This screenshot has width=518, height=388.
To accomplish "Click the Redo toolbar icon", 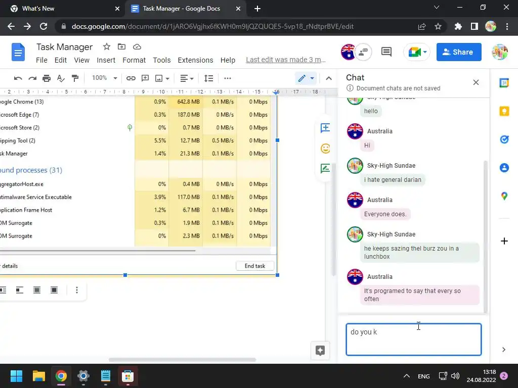I will coord(32,78).
